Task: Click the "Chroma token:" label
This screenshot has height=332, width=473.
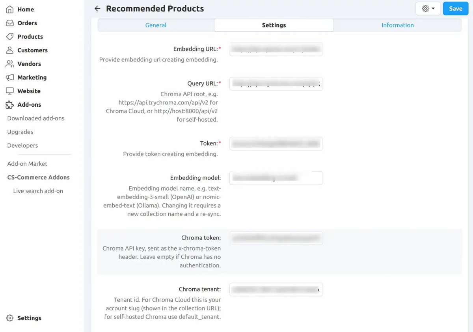Action: tap(201, 238)
